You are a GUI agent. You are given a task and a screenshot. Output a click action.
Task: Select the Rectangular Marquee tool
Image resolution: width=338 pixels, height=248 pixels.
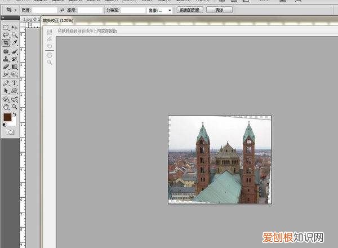pos(6,27)
